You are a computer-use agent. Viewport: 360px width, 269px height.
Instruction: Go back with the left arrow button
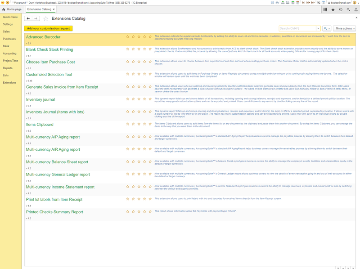pyautogui.click(x=28, y=18)
